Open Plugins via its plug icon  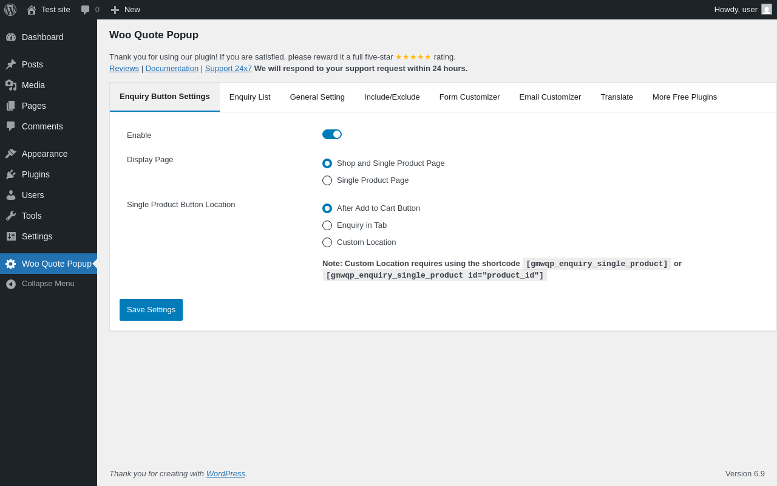point(11,174)
